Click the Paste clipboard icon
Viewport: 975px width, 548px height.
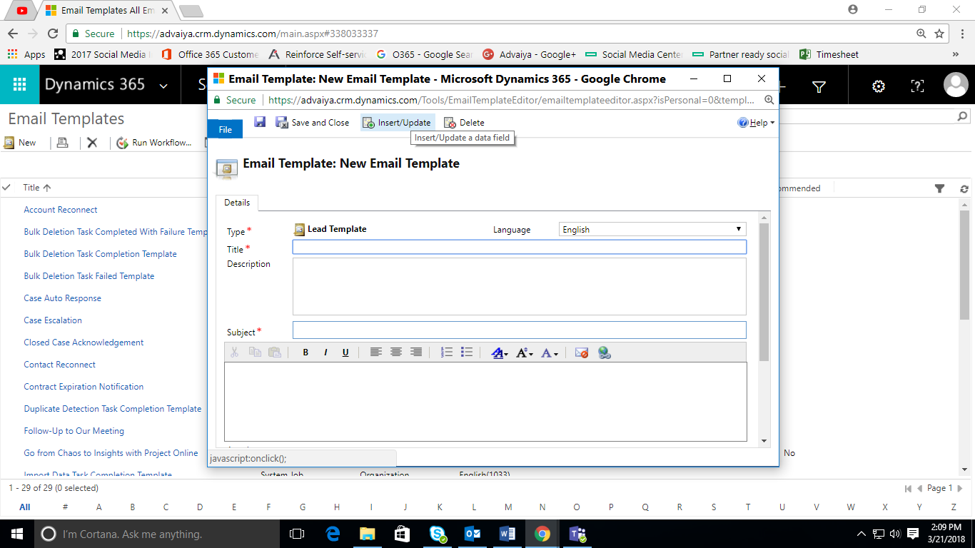(274, 352)
